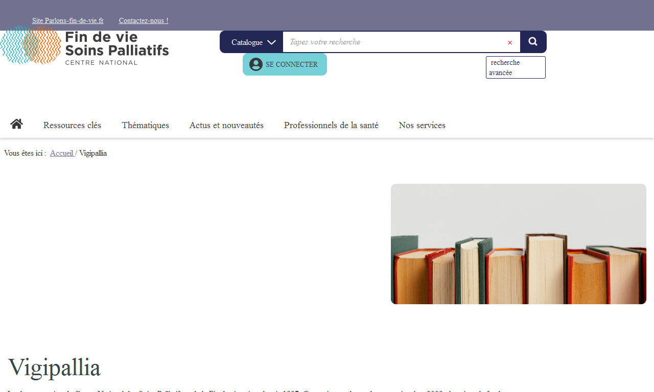Visit the Site Parlons-fin-de-vie.fr link
This screenshot has width=654, height=392.
coord(68,20)
